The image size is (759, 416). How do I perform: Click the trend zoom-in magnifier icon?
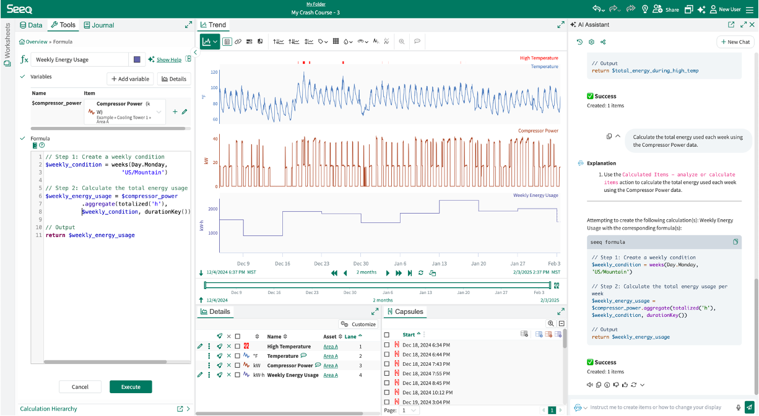point(402,41)
